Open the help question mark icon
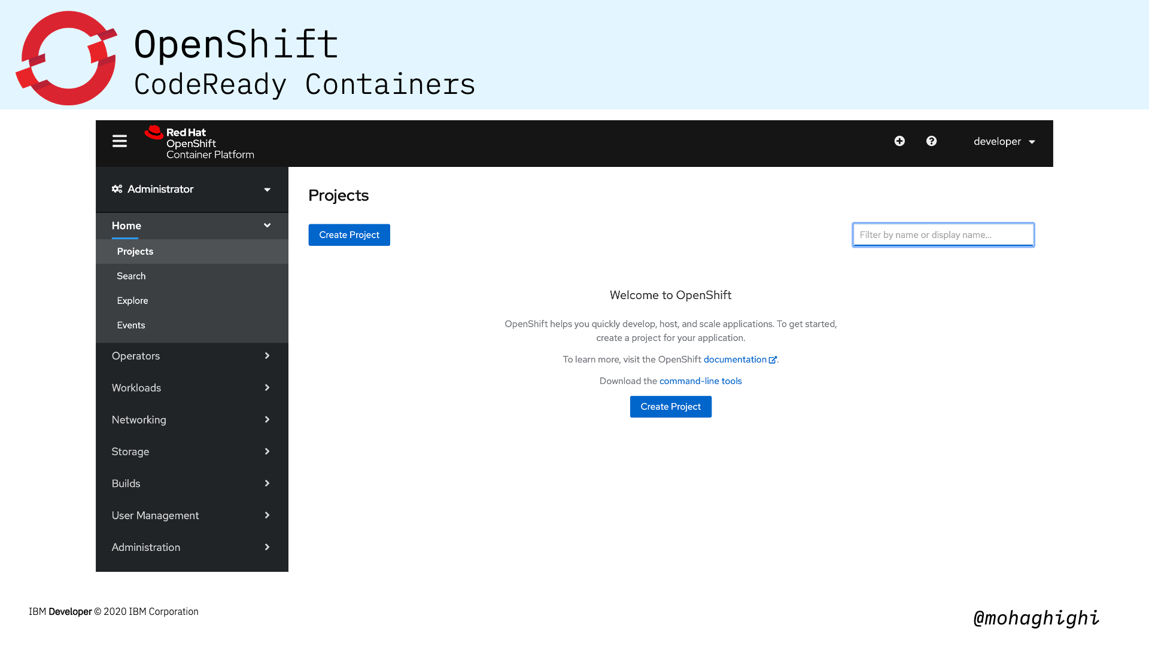Image resolution: width=1149 pixels, height=646 pixels. [x=931, y=141]
